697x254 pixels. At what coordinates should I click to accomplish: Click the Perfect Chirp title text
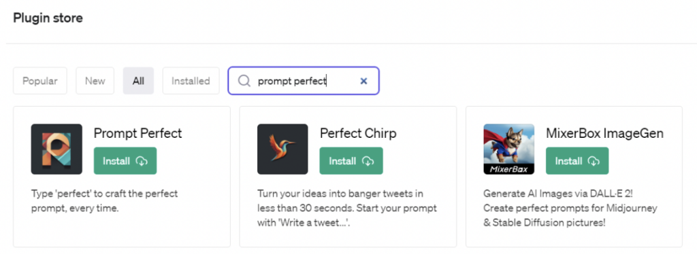coord(358,133)
